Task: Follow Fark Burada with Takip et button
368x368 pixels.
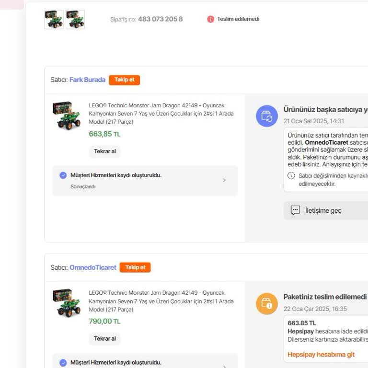Action: point(125,80)
